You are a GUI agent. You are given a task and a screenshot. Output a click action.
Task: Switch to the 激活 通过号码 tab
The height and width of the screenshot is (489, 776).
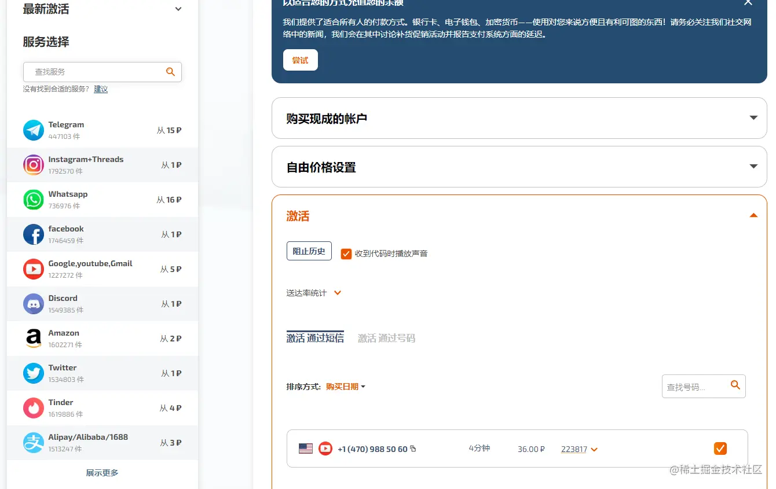coord(386,338)
